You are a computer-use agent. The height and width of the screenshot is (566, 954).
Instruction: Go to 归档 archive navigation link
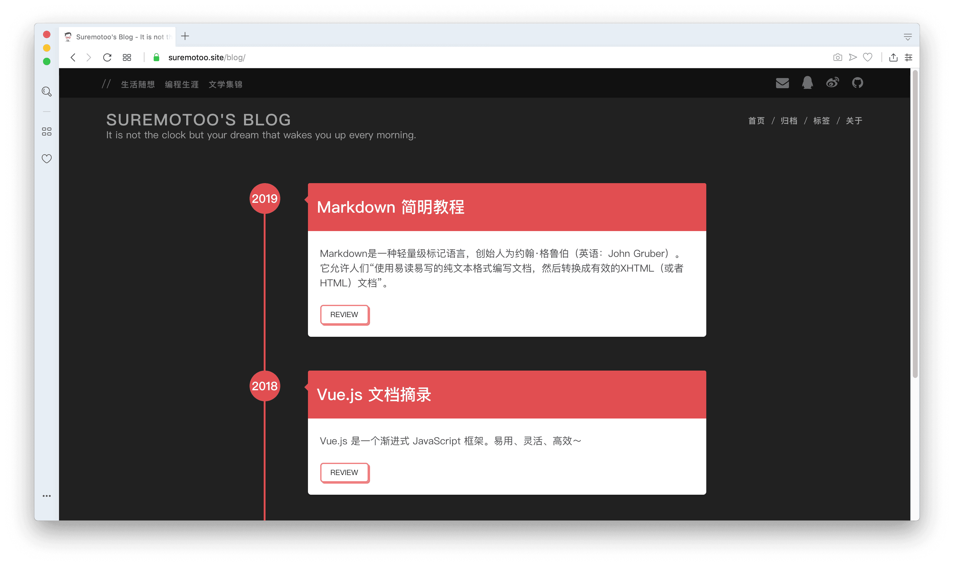(789, 121)
